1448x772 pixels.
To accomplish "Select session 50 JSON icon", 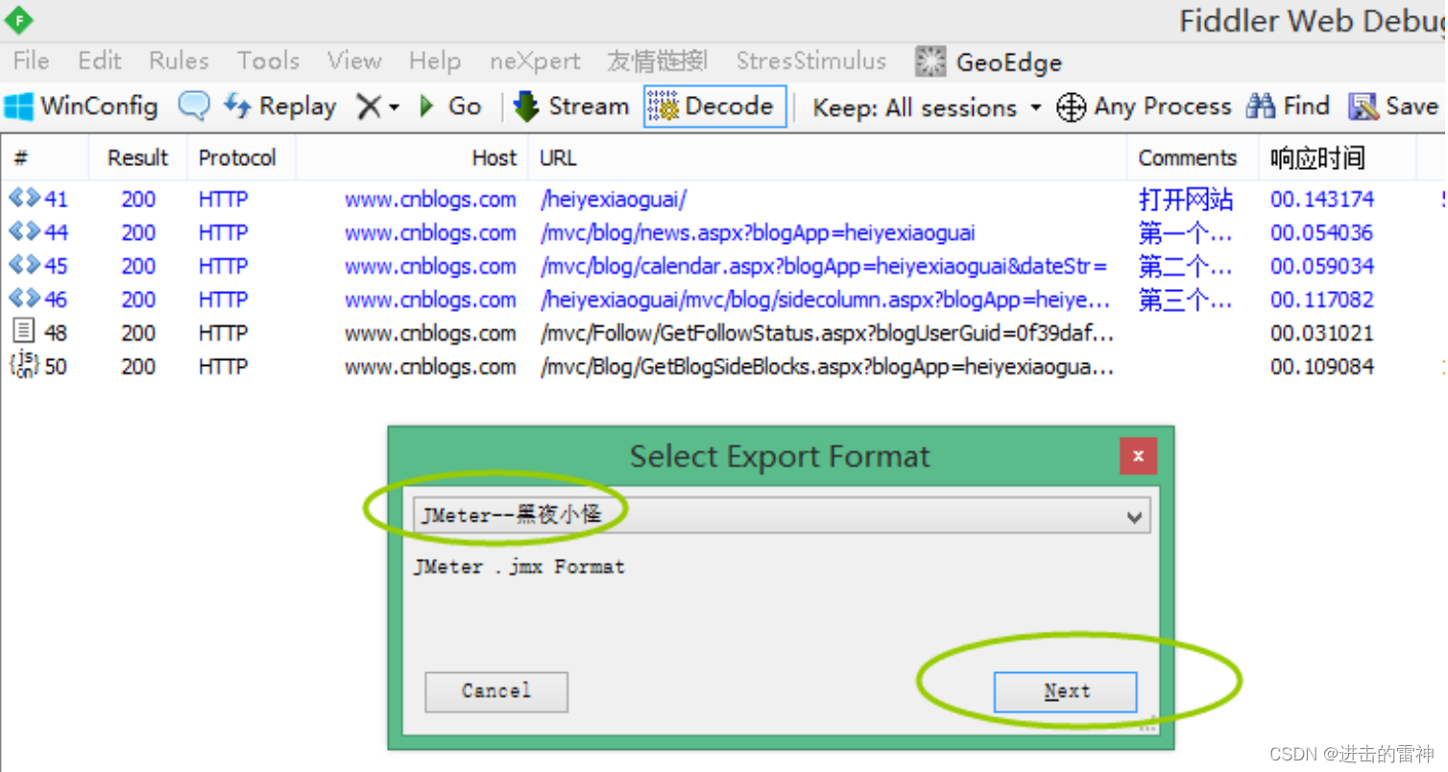I will (24, 365).
